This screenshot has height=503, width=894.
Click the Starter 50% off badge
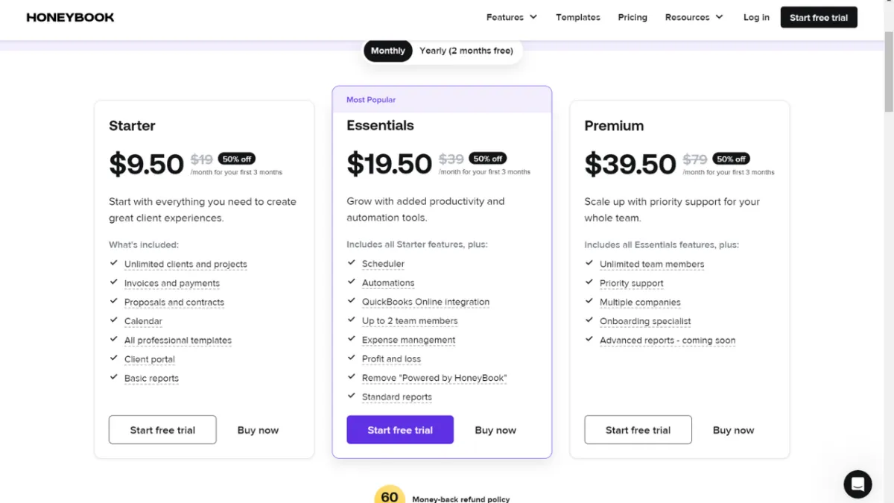237,159
